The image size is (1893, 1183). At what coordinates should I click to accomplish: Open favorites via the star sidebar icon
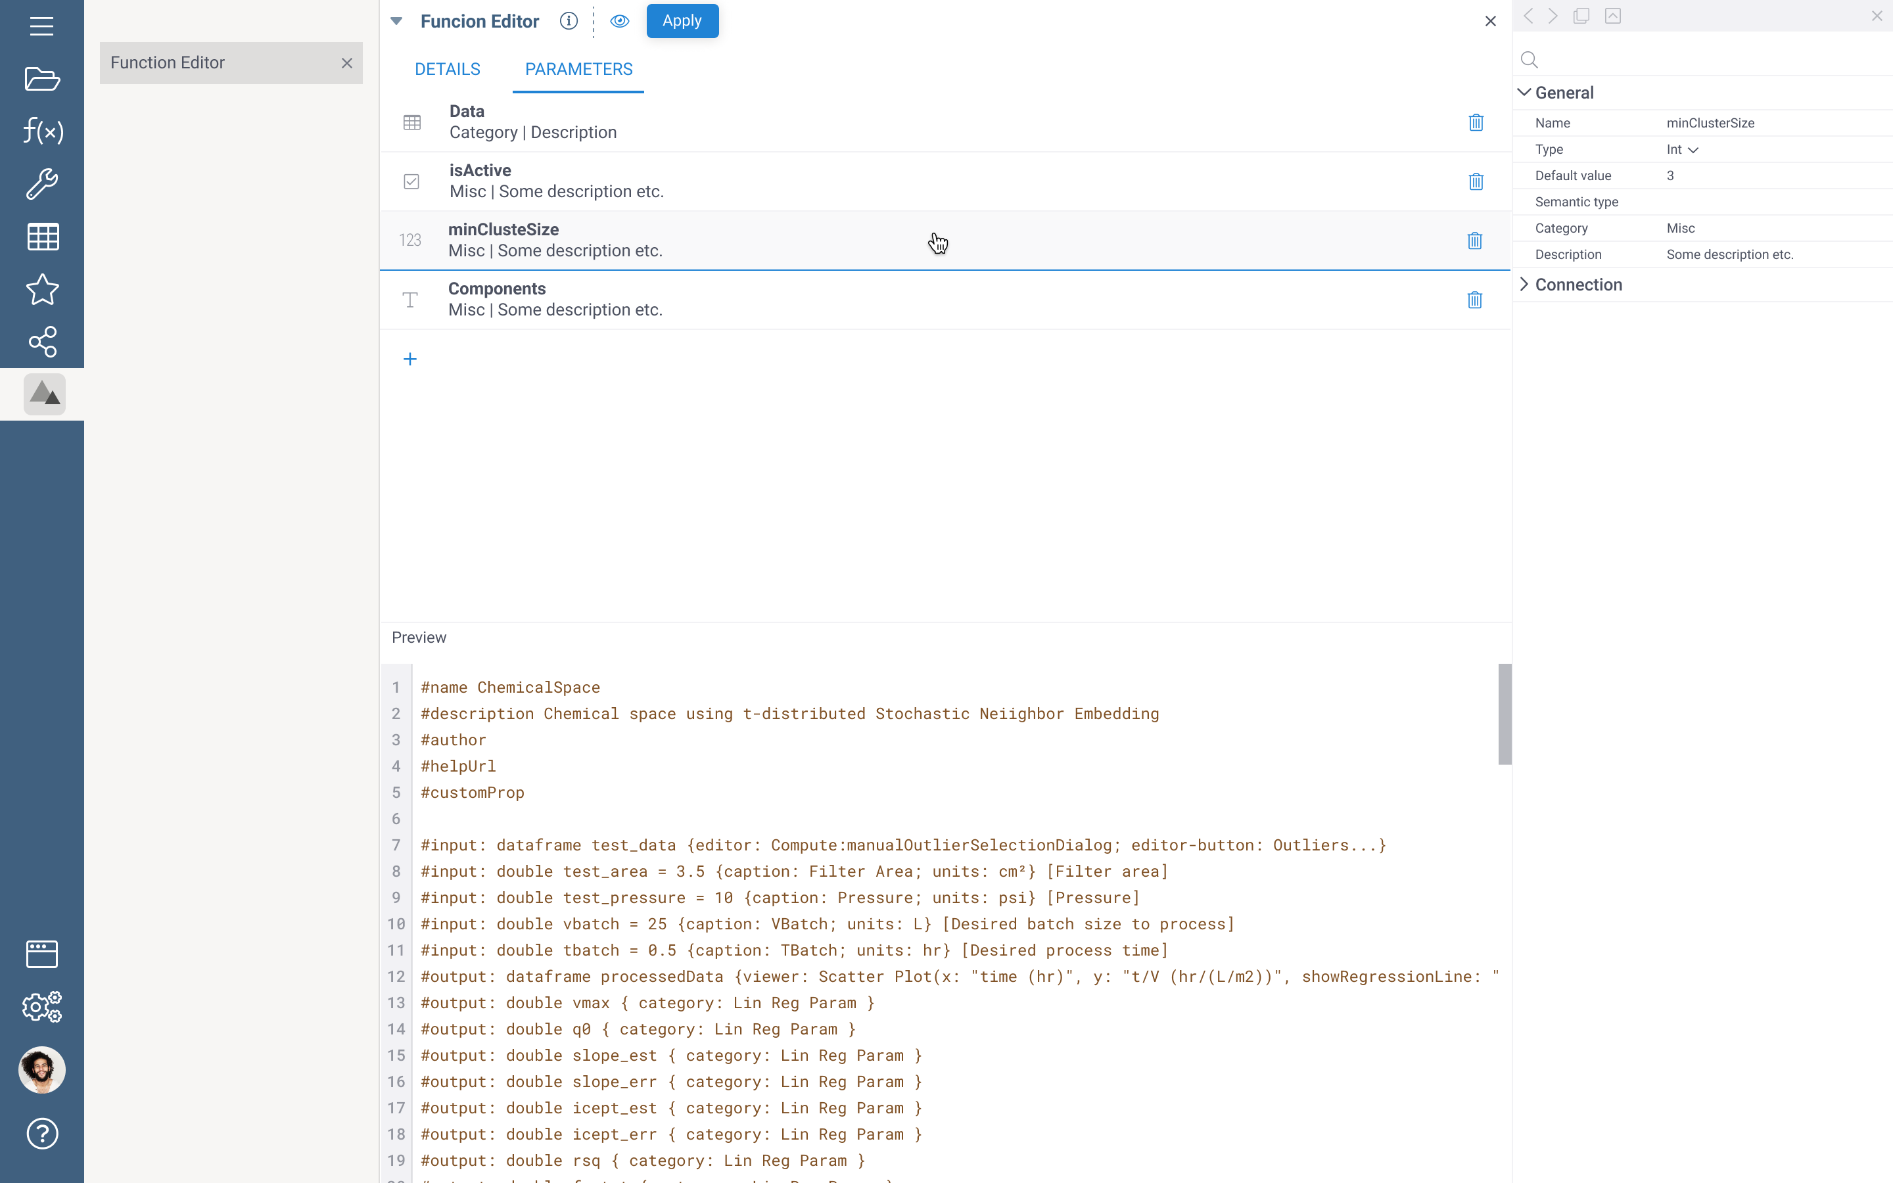tap(41, 290)
